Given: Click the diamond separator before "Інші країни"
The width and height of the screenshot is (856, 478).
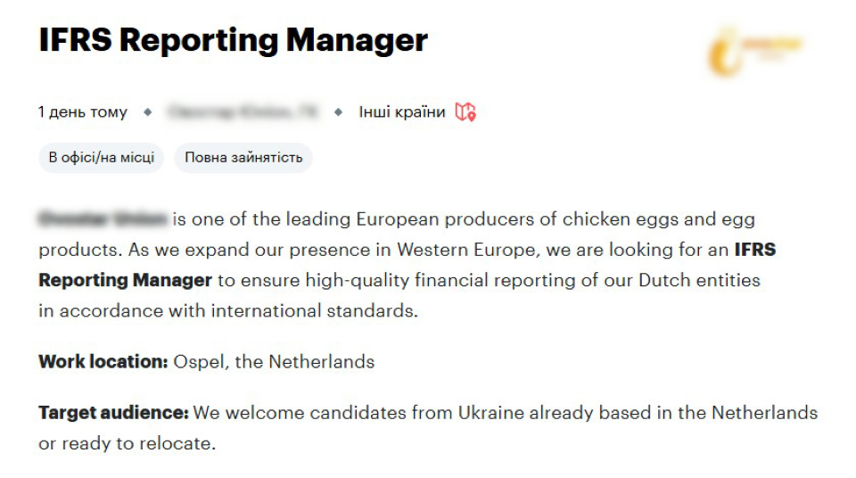Looking at the screenshot, I should point(338,112).
